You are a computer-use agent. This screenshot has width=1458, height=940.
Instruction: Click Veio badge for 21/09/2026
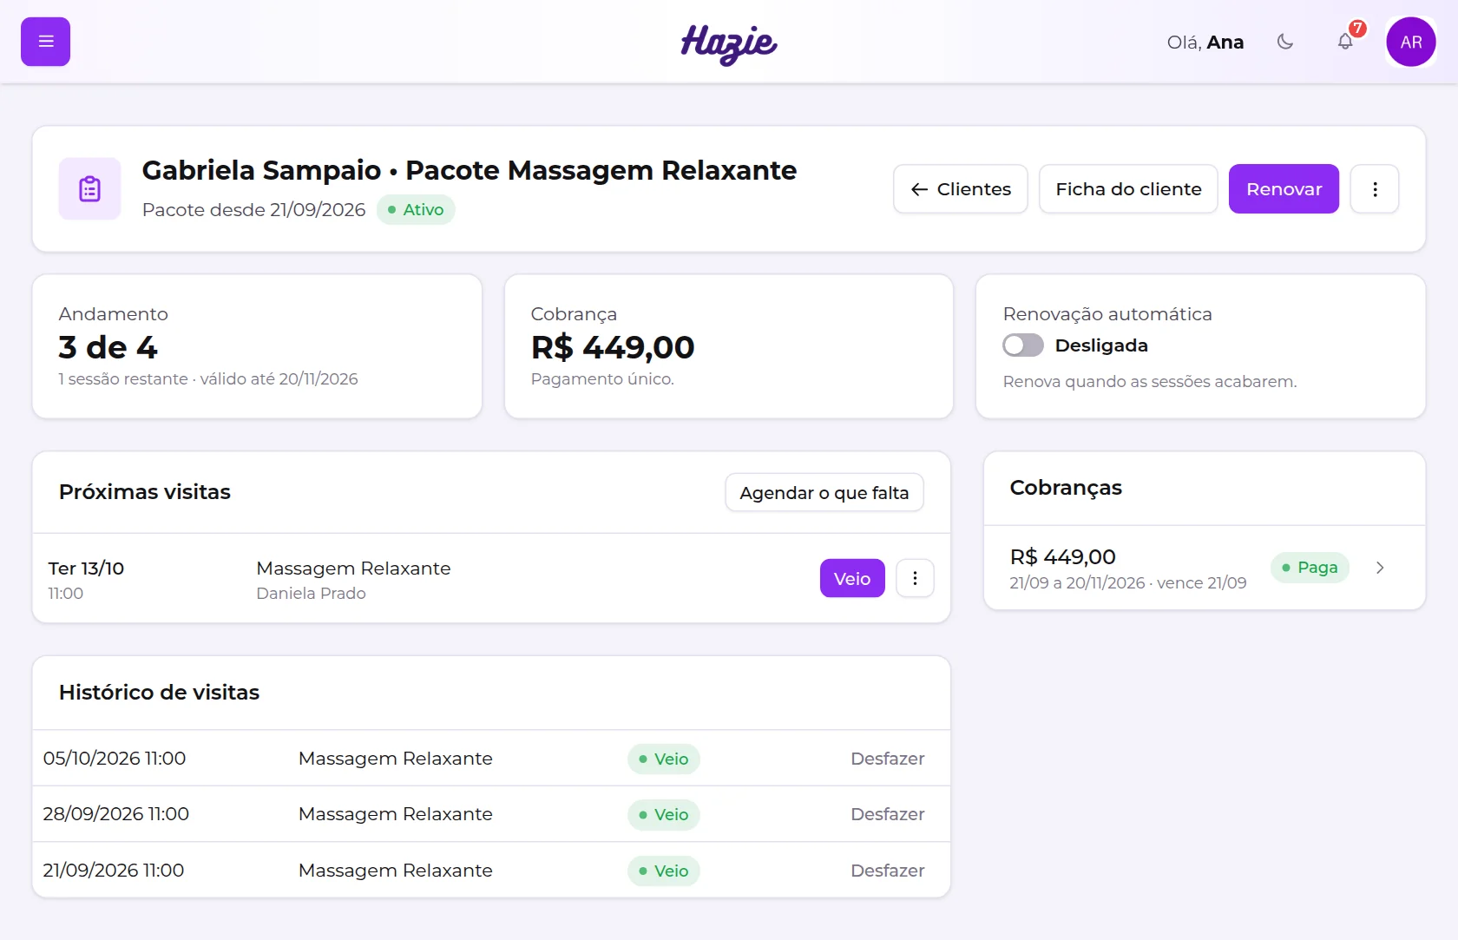(x=664, y=871)
